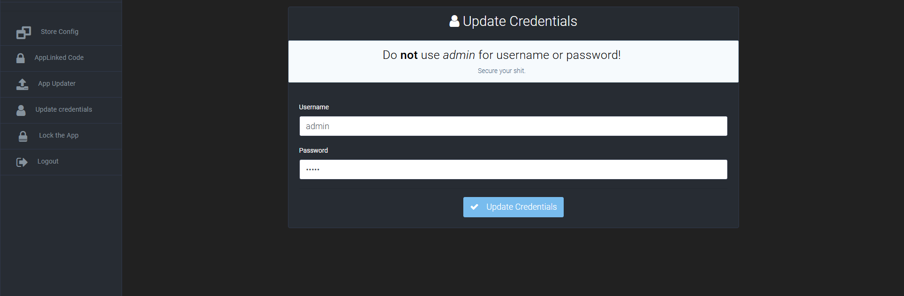The height and width of the screenshot is (296, 904).
Task: Log out using the Logout text
Action: click(x=48, y=161)
